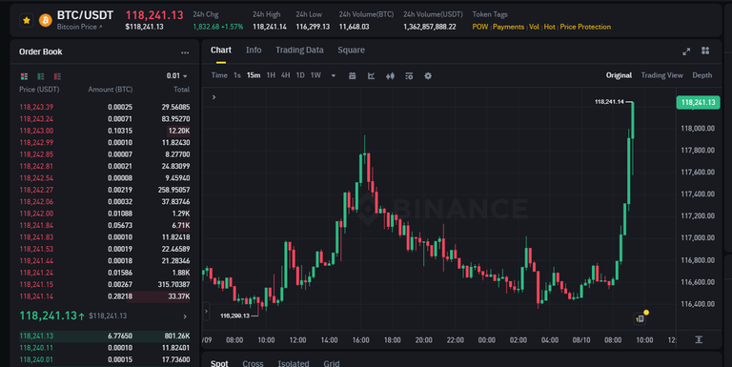Click the Price (USDT) column header
The height and width of the screenshot is (367, 732).
click(39, 90)
